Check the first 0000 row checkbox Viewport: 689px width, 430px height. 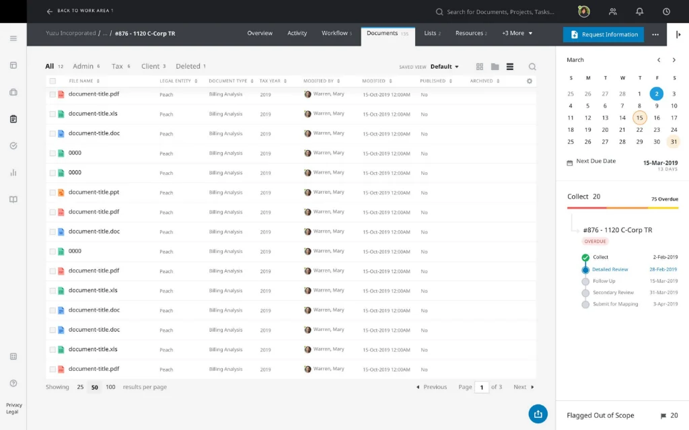pos(52,153)
